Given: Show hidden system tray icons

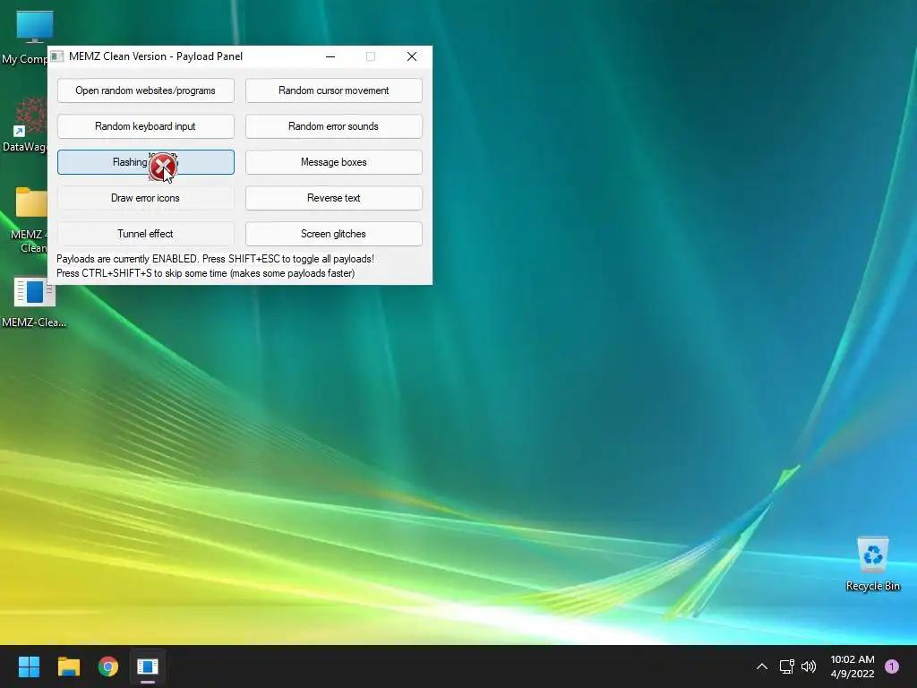Looking at the screenshot, I should (761, 666).
